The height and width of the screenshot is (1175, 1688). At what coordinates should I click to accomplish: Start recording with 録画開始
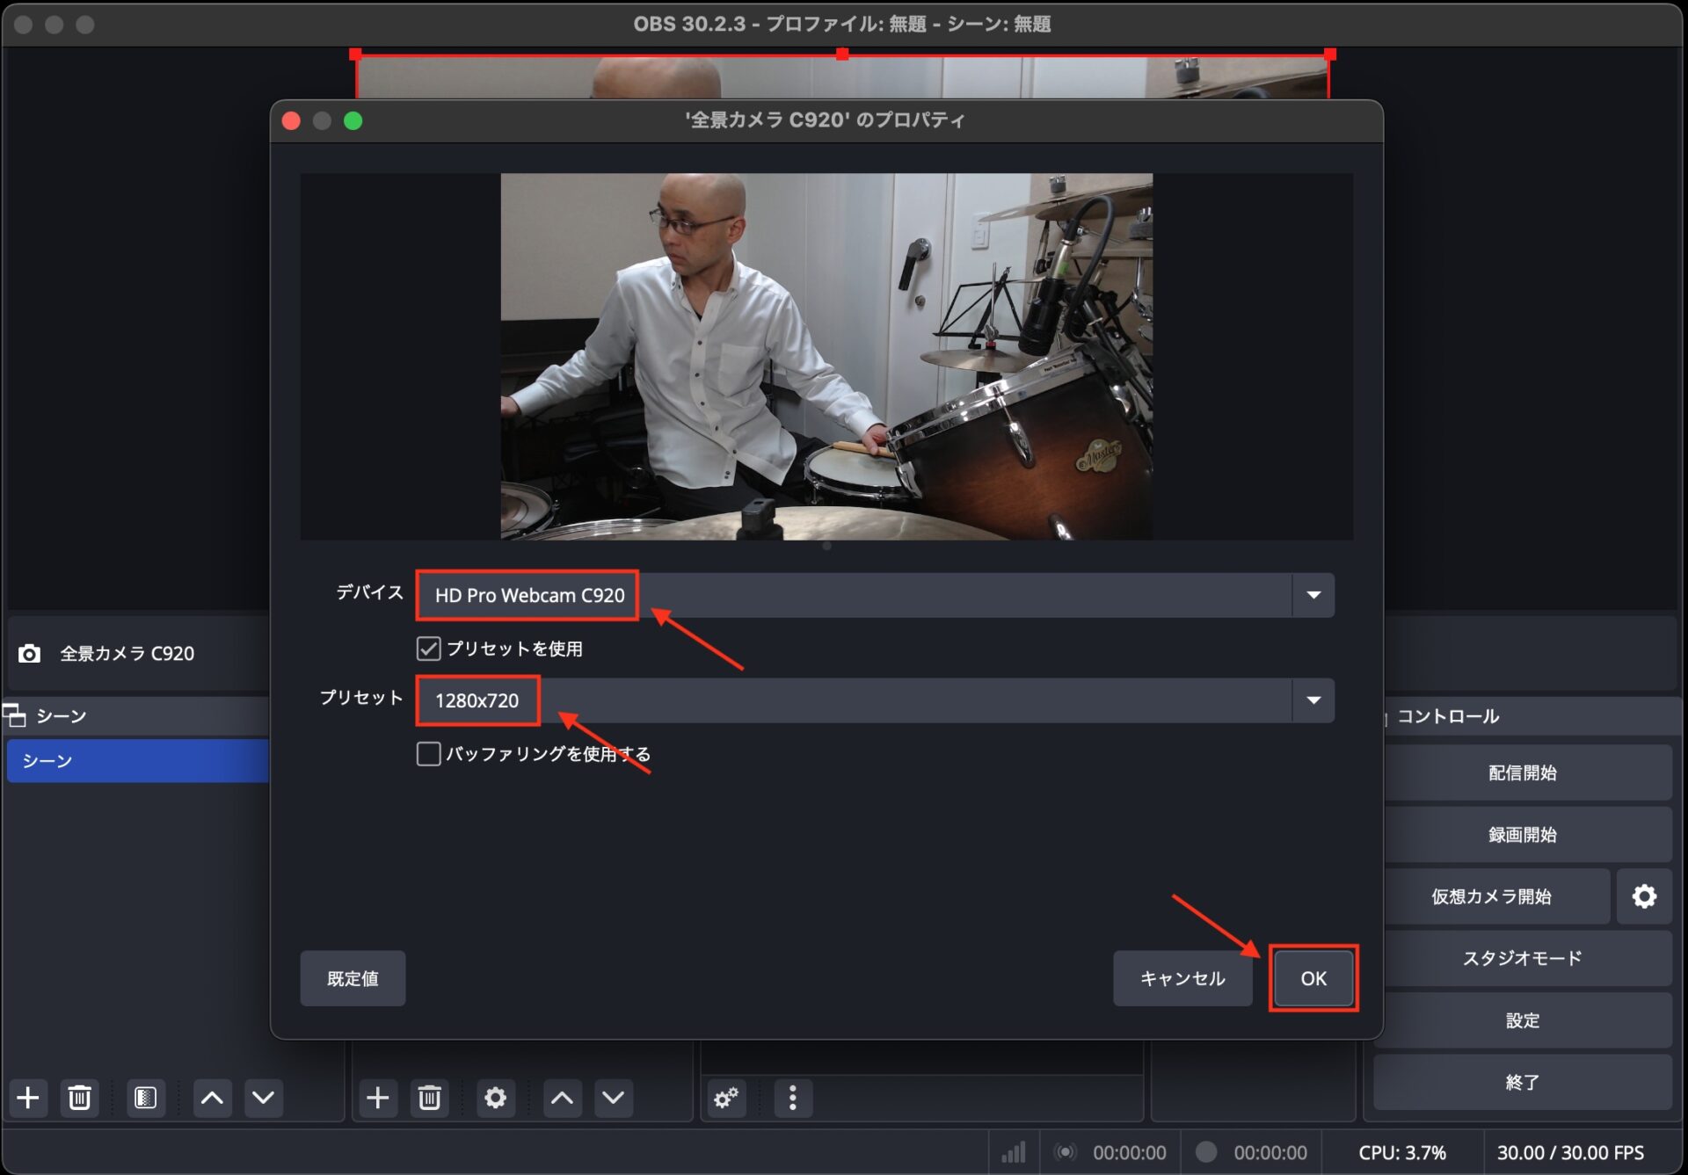point(1523,835)
